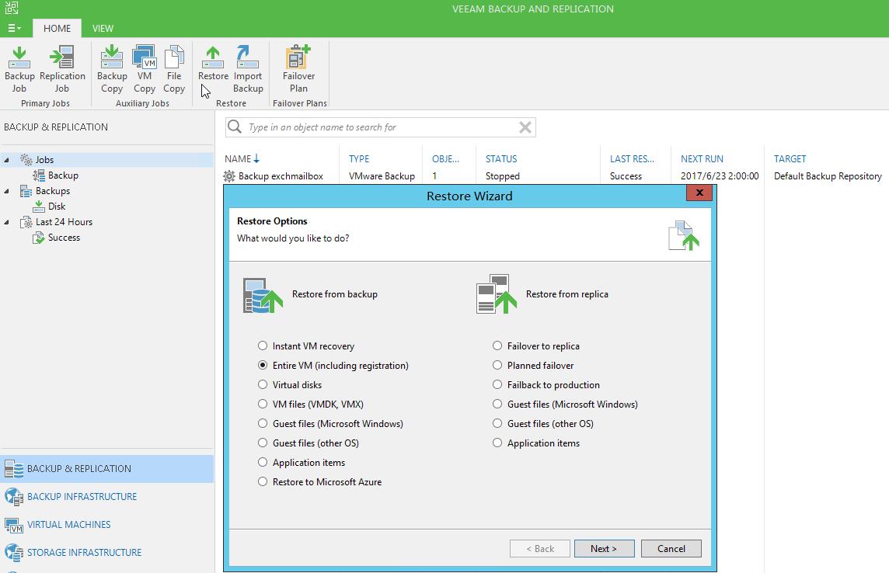
Task: Click the Backup & Replication nav icon
Action: coord(14,469)
